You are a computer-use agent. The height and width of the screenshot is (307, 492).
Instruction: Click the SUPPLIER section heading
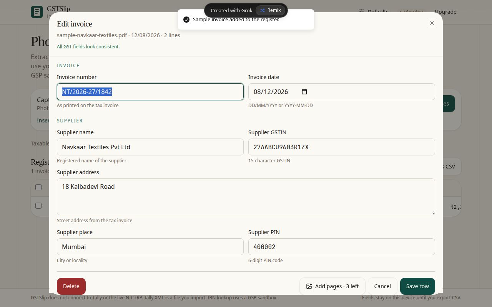[70, 120]
